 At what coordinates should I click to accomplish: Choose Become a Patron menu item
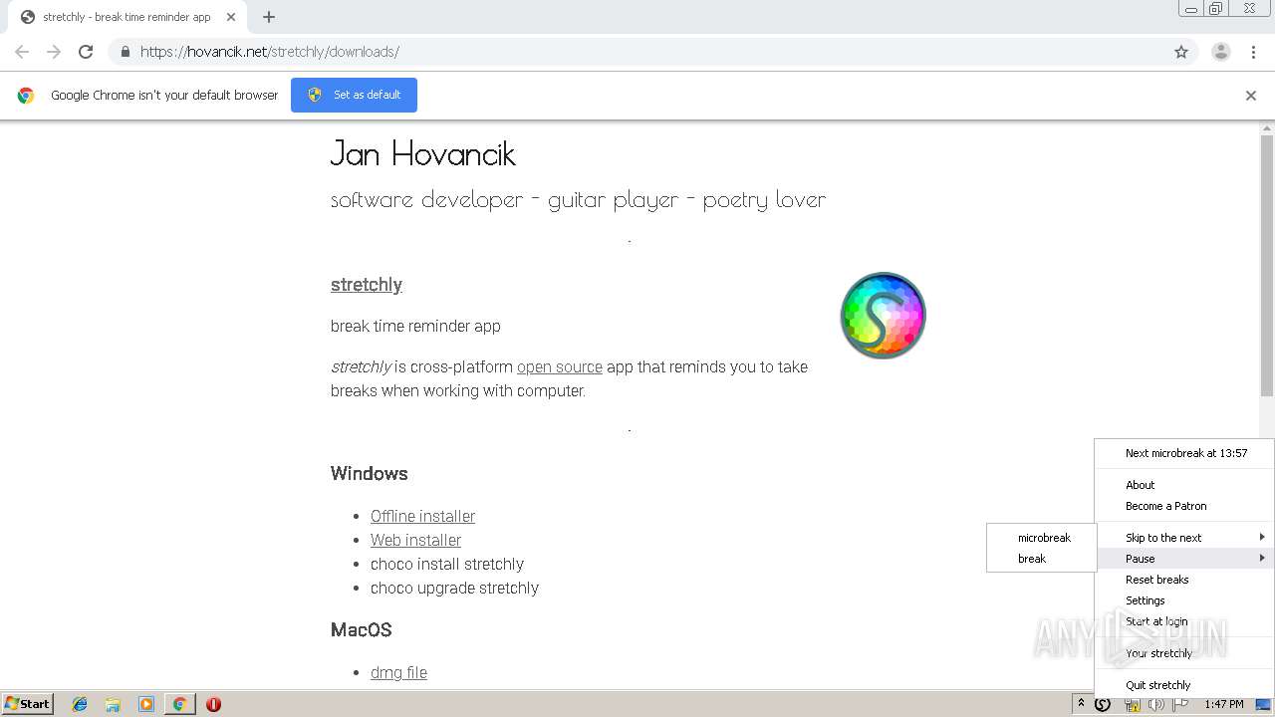pos(1184,506)
